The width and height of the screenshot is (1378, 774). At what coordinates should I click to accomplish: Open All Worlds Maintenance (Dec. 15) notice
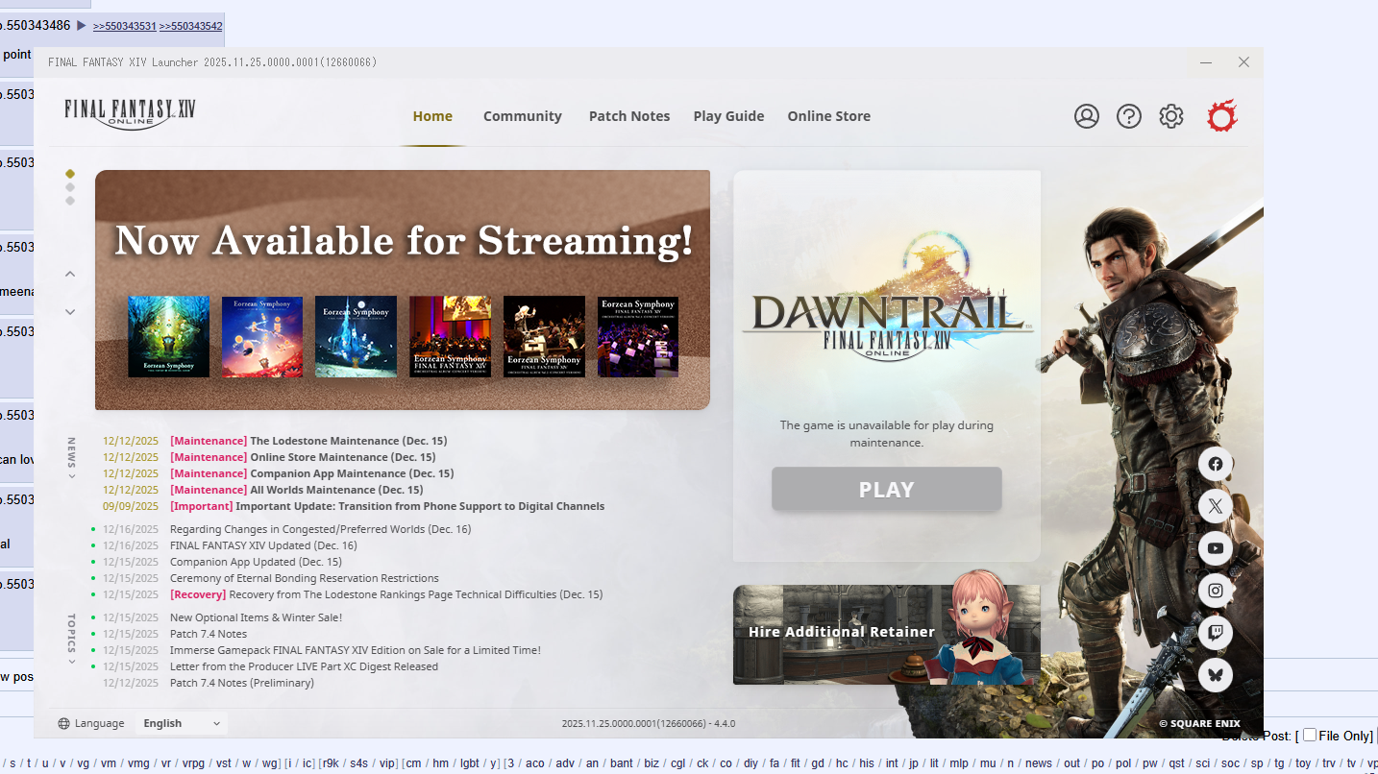(297, 490)
